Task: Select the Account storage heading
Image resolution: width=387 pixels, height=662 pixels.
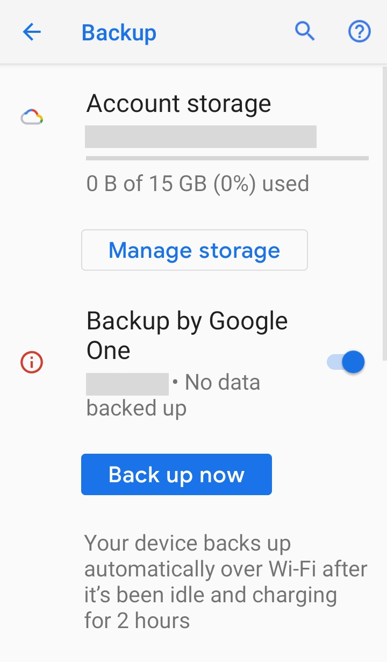Action: [178, 103]
